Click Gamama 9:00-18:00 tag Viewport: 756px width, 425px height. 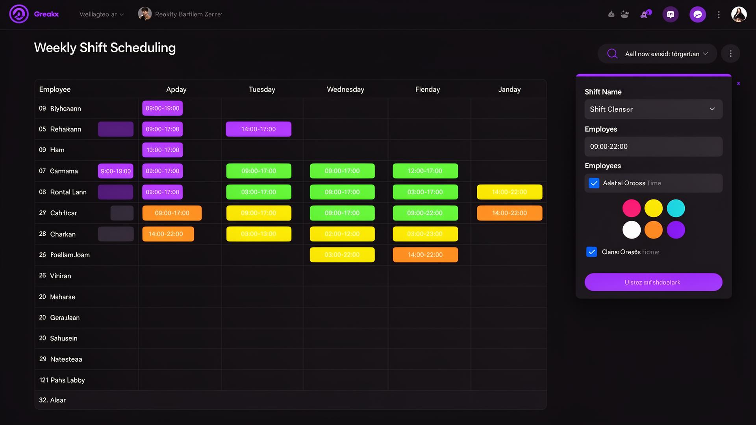pos(115,171)
